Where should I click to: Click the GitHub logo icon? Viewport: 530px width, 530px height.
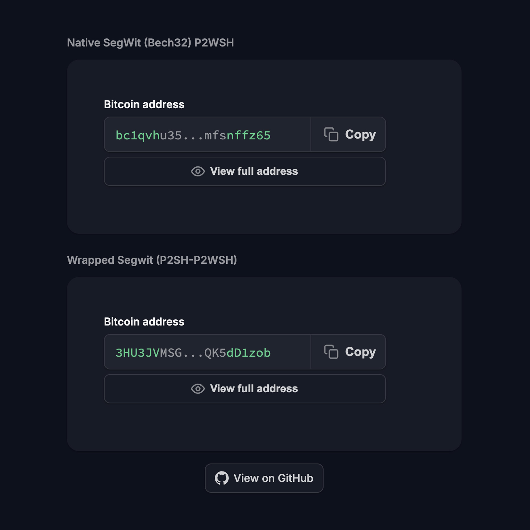pyautogui.click(x=222, y=478)
